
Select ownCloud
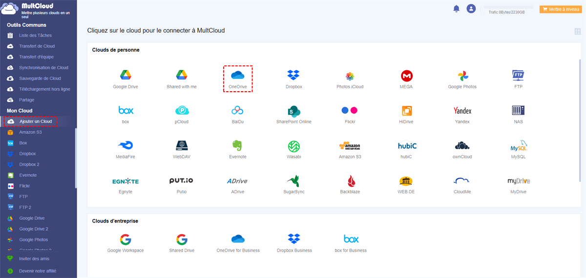click(462, 150)
